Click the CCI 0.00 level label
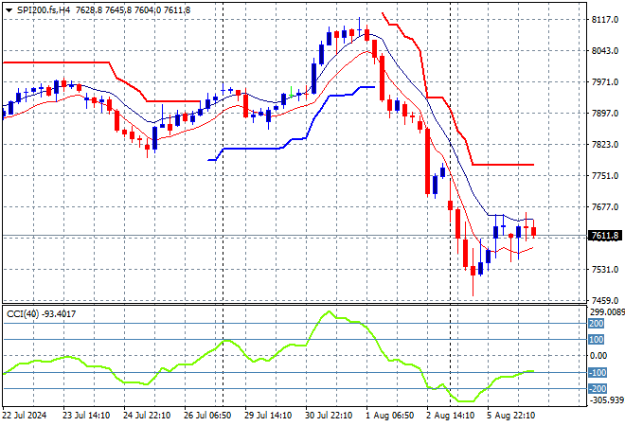625x426 pixels. (x=598, y=355)
